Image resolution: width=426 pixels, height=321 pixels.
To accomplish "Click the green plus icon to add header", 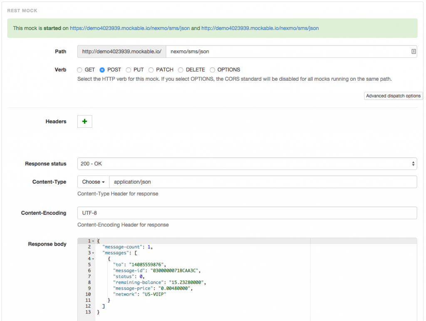I will (x=84, y=122).
